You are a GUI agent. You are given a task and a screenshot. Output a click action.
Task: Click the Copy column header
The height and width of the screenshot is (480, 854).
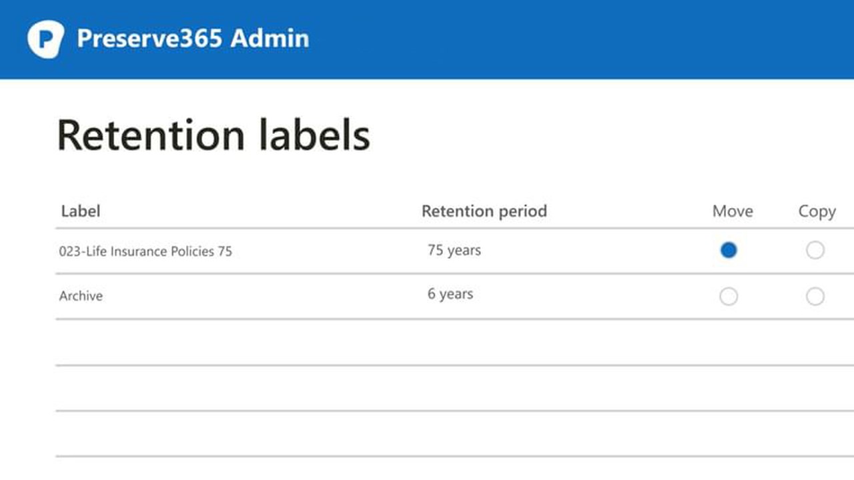coord(817,211)
